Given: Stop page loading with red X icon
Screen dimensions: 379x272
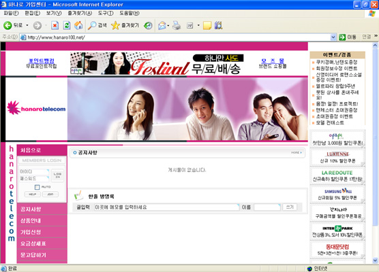Looking at the screenshot, I should (55, 25).
